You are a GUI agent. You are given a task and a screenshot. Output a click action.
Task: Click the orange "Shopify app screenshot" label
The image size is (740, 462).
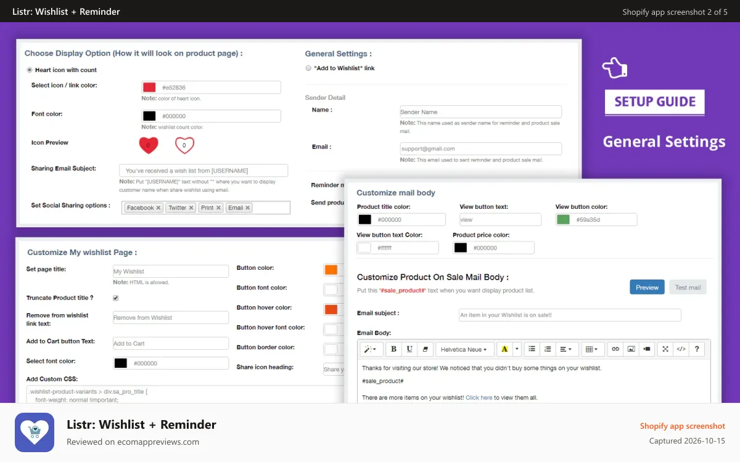pos(683,426)
